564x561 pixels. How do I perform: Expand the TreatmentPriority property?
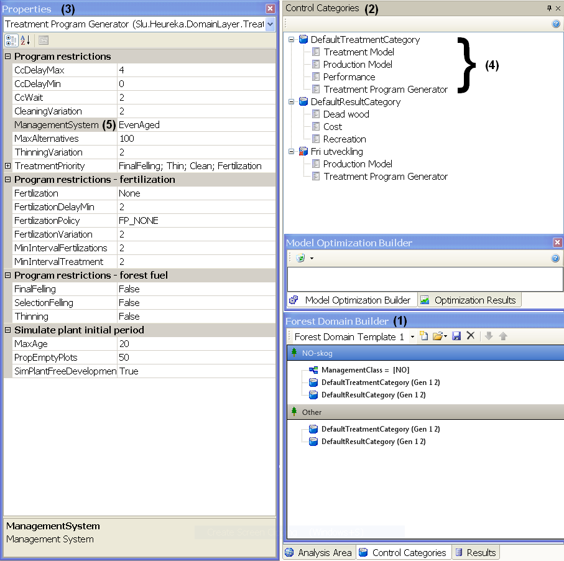click(7, 165)
